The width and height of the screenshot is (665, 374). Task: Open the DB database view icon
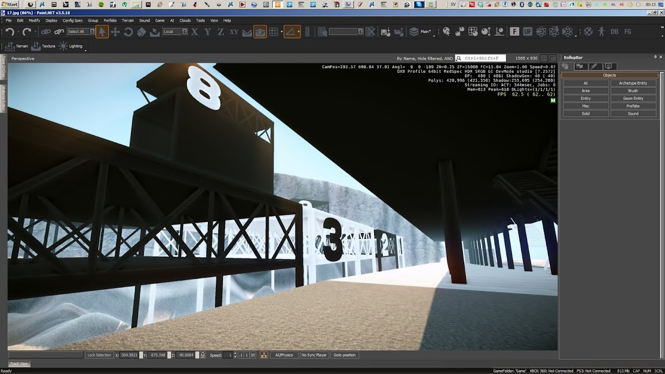click(x=614, y=32)
